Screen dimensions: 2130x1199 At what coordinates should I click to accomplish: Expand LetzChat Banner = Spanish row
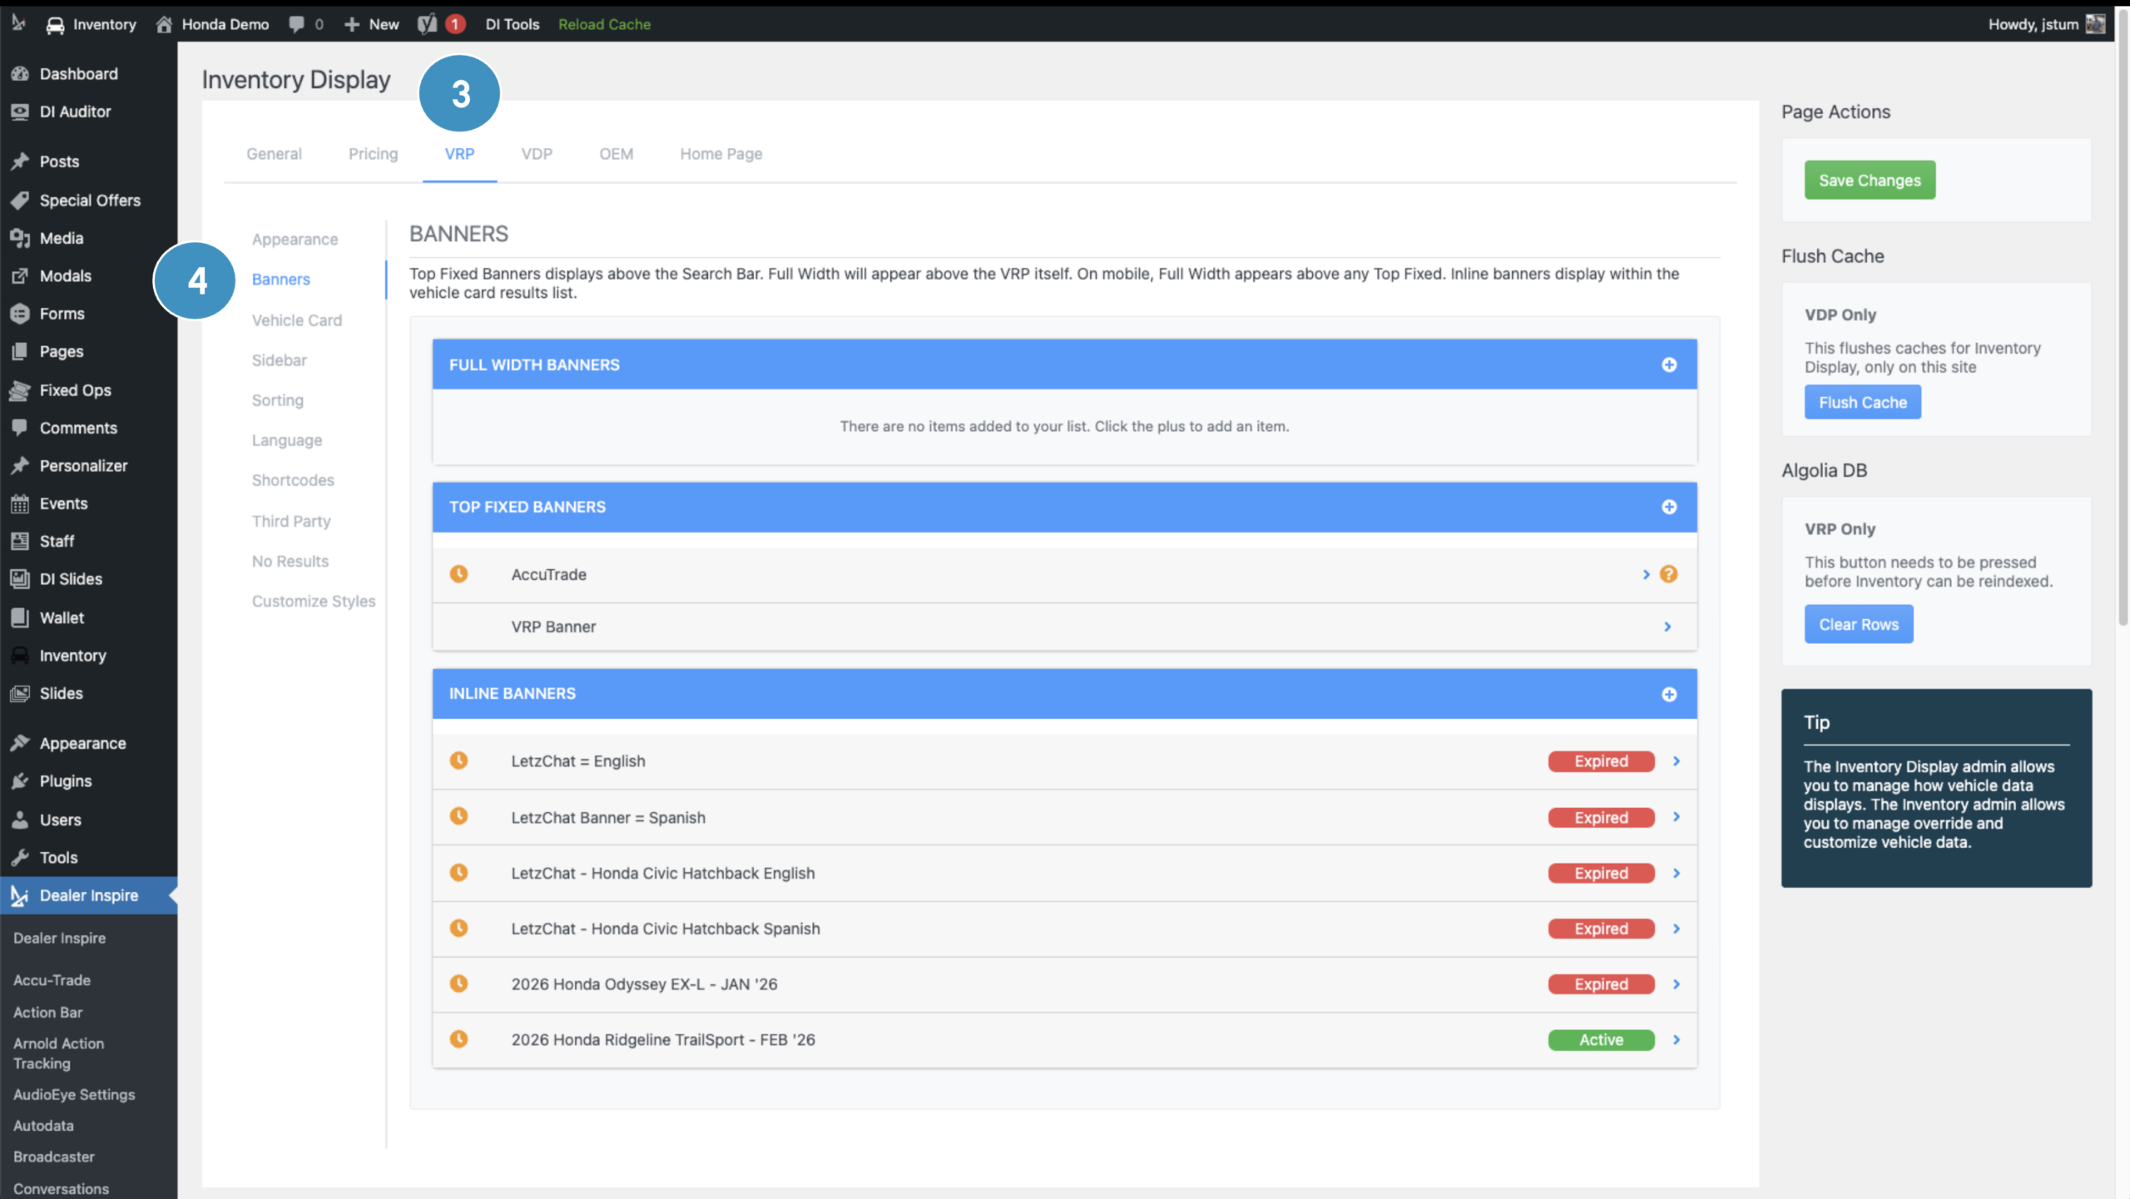[x=1677, y=816]
